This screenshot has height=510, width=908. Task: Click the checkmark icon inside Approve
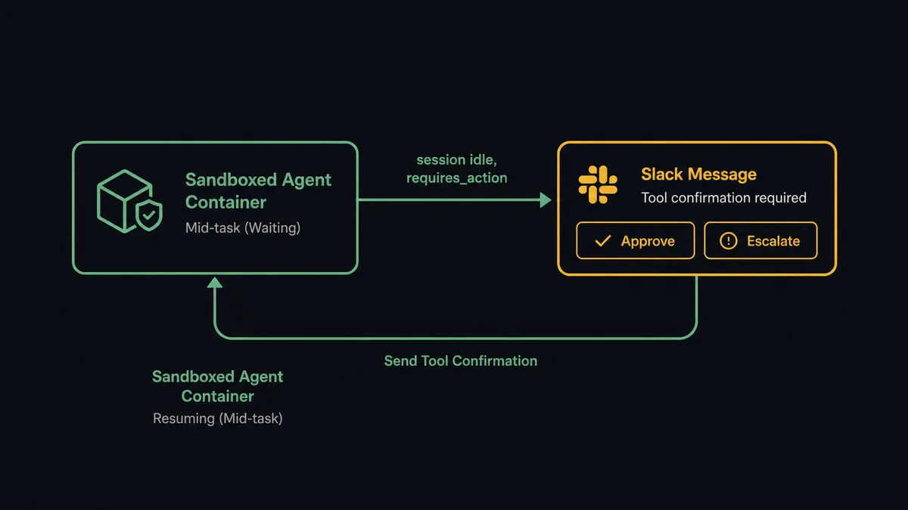(x=603, y=241)
